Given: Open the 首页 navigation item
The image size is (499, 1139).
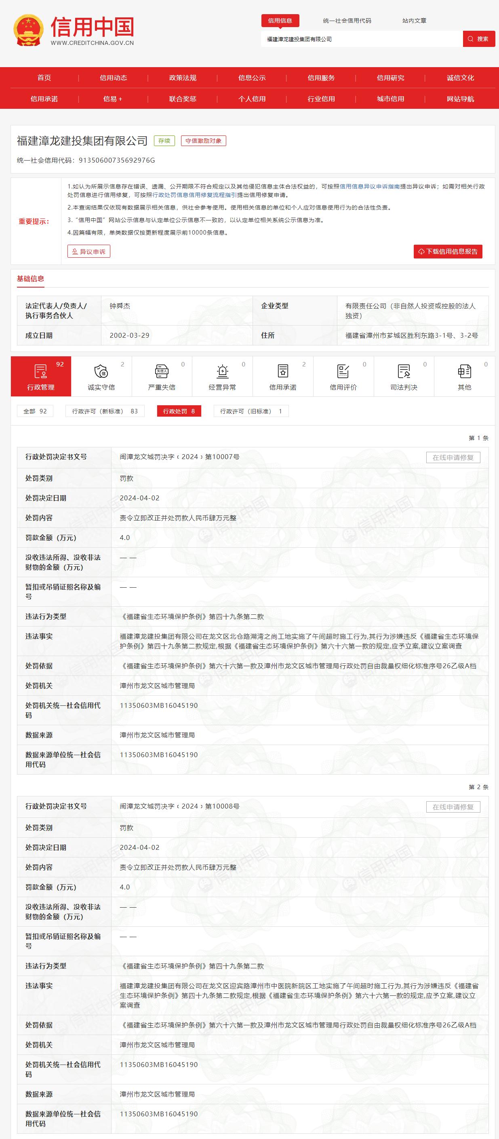Looking at the screenshot, I should [x=44, y=78].
